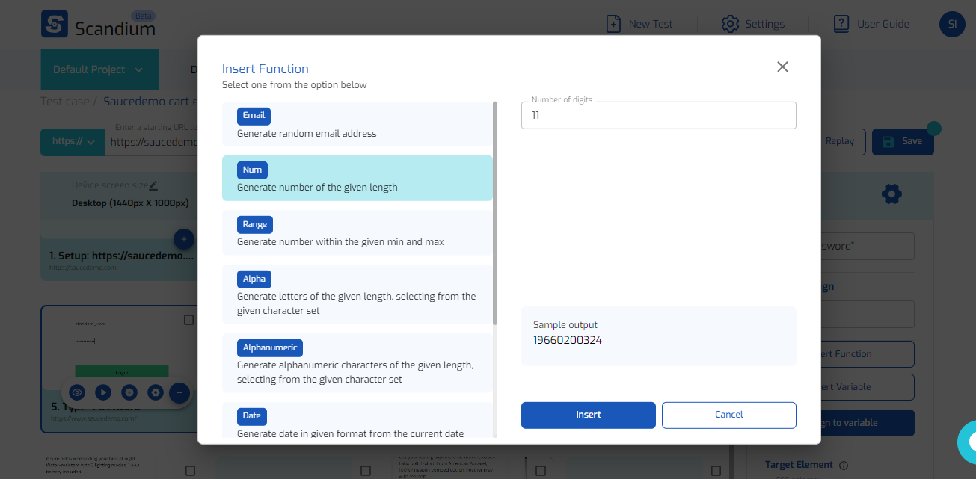976x479 pixels.
Task: Click the eye preview icon on step 5
Action: point(77,392)
